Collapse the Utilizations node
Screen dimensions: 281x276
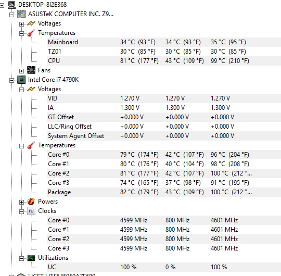[21, 258]
